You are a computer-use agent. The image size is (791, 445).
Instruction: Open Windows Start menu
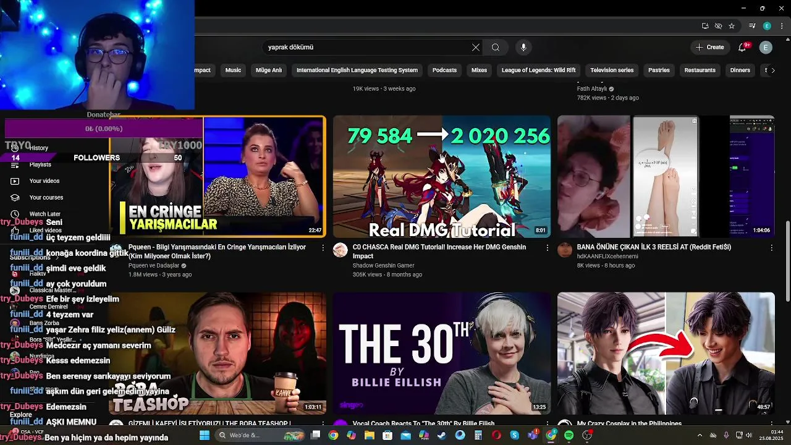pos(205,435)
